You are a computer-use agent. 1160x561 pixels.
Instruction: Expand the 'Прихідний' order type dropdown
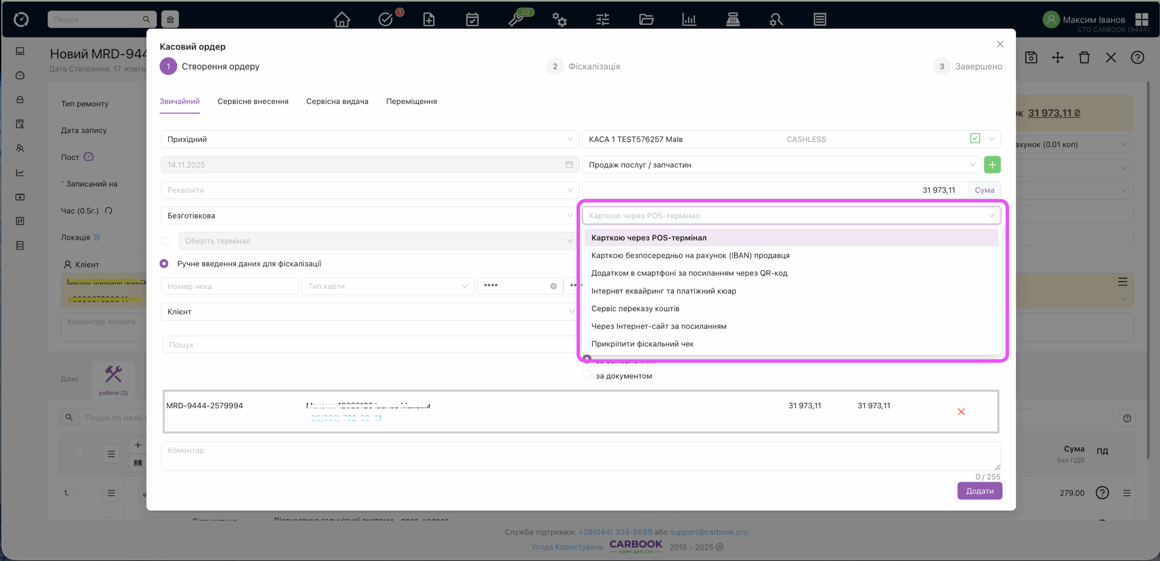tap(369, 139)
